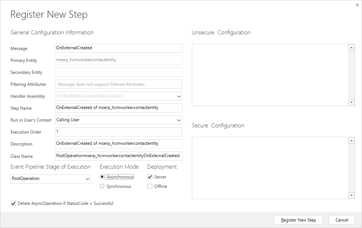Open the Handler Assembly dropdown
This screenshot has width=362, height=228.
click(x=178, y=96)
